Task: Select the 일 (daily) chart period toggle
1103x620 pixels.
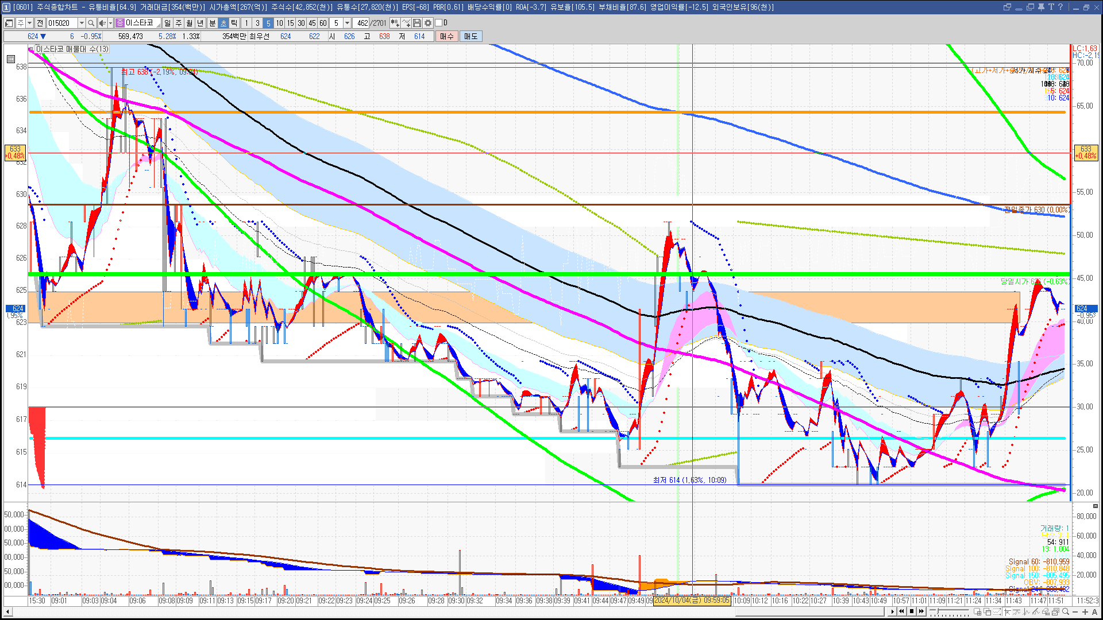Action: click(167, 23)
